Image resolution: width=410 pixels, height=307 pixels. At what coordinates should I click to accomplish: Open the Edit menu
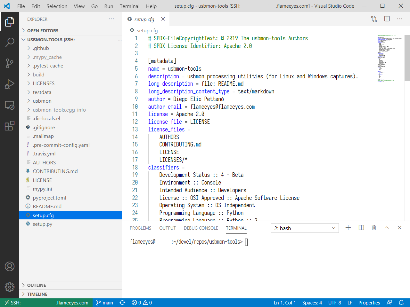pyautogui.click(x=36, y=6)
